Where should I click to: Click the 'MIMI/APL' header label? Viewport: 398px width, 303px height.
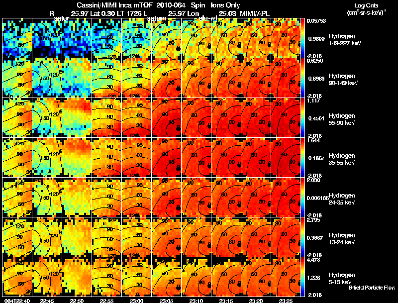(255, 13)
